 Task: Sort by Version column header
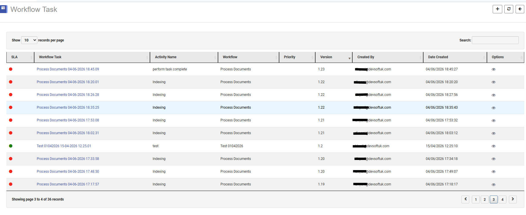(334, 57)
